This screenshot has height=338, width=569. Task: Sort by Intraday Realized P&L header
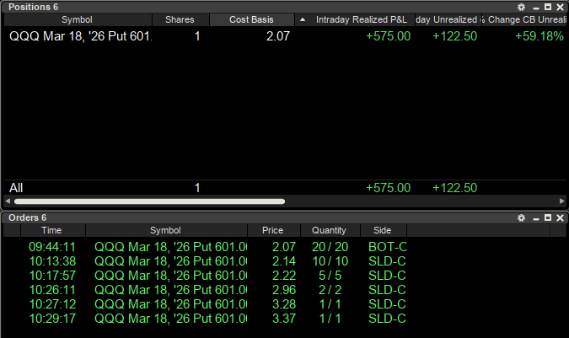pos(362,19)
